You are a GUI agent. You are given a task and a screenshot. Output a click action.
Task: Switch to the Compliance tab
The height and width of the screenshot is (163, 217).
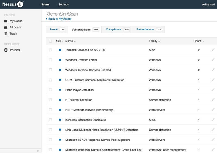tap(113, 29)
